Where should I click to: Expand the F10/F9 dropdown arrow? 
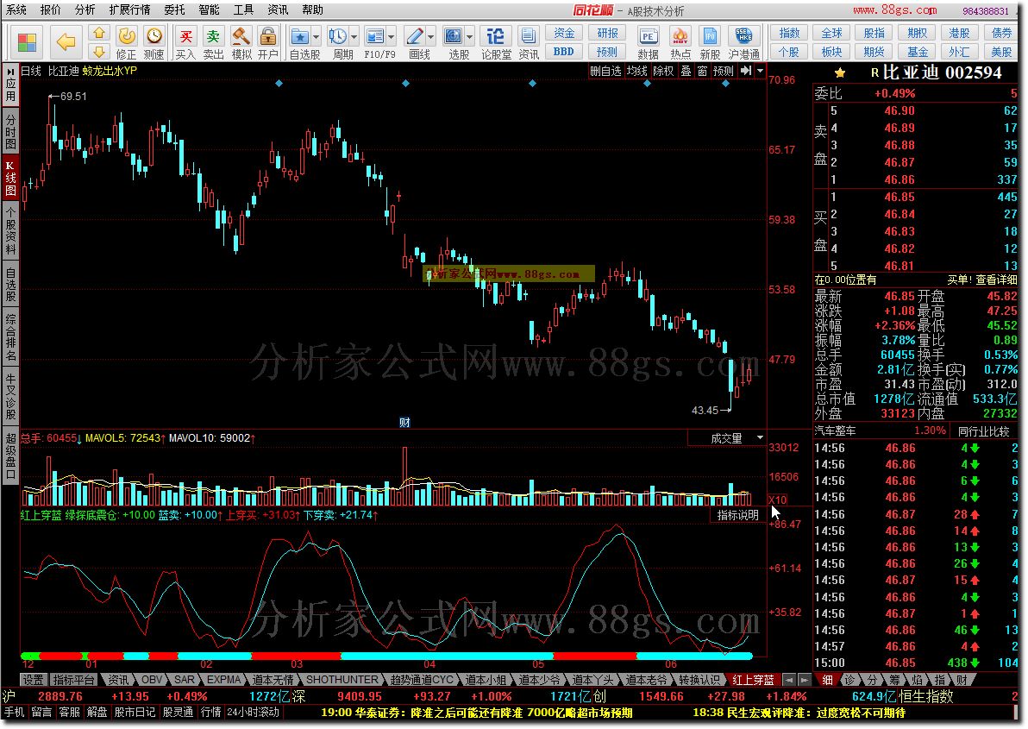392,37
